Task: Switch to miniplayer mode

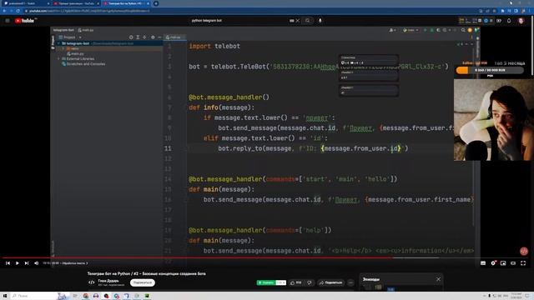Action: tap(503, 263)
